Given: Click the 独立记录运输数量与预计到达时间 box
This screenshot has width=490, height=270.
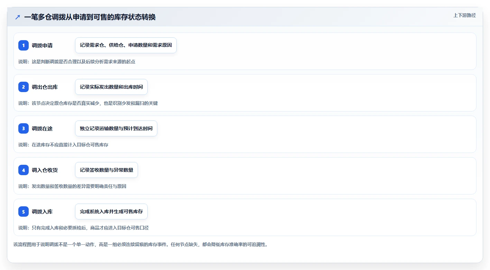Looking at the screenshot, I should point(116,128).
